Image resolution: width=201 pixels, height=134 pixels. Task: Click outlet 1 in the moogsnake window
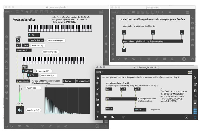(x=124, y=50)
